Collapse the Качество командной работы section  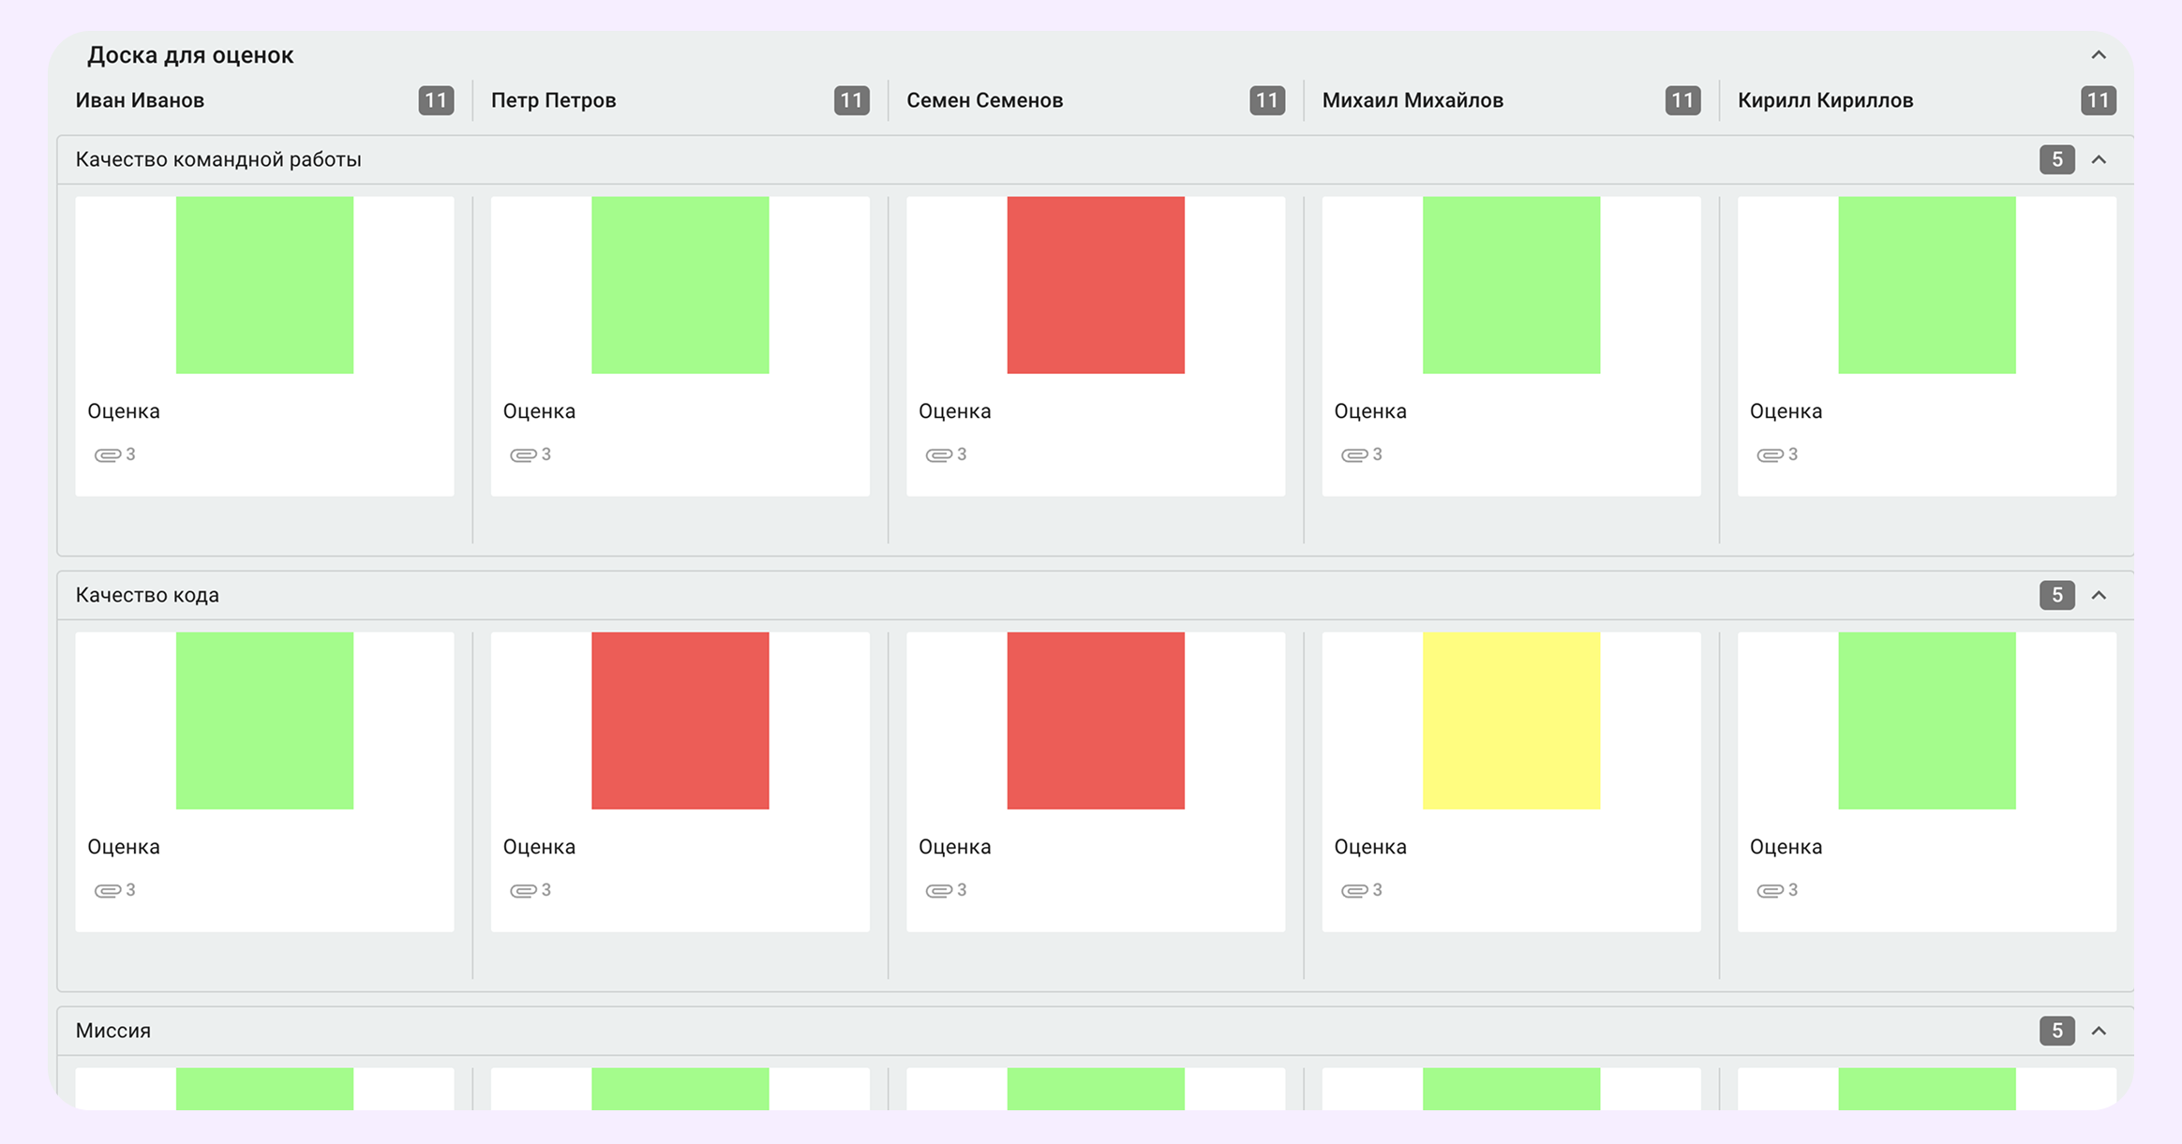point(2098,160)
